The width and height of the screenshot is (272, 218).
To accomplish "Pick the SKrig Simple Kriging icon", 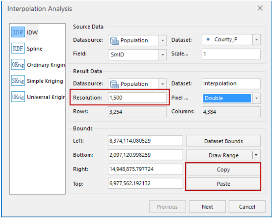I will [18, 81].
